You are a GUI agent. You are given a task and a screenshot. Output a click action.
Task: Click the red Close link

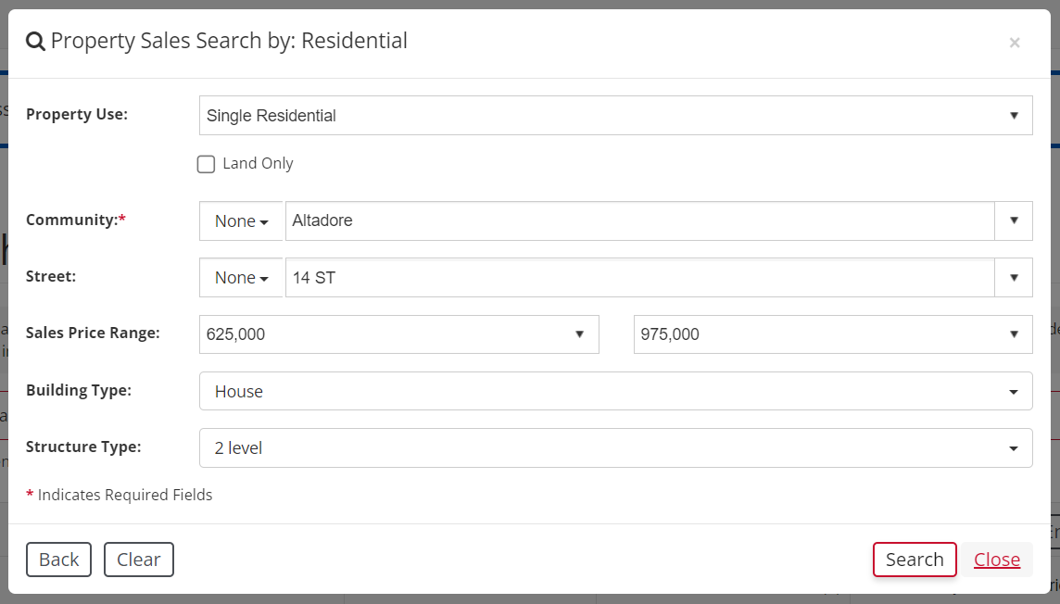point(997,560)
